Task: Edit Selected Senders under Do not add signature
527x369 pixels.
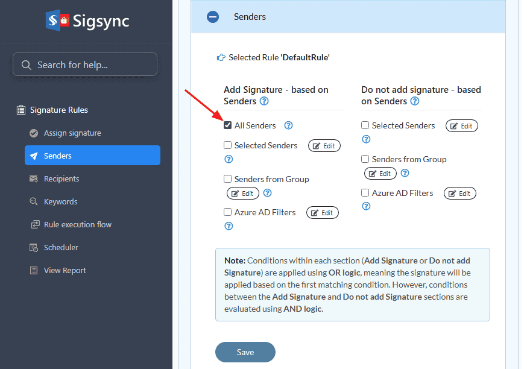Action: [x=461, y=126]
